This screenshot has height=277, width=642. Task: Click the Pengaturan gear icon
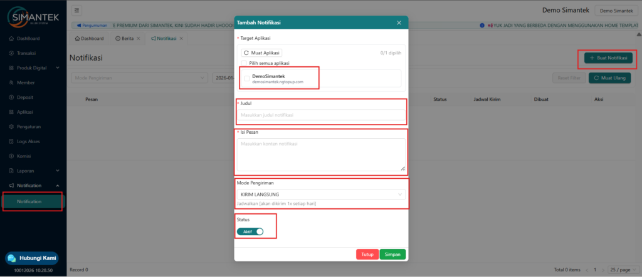(x=11, y=127)
